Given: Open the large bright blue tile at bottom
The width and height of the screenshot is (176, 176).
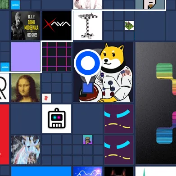Looking at the screenshot, I should (41, 171).
